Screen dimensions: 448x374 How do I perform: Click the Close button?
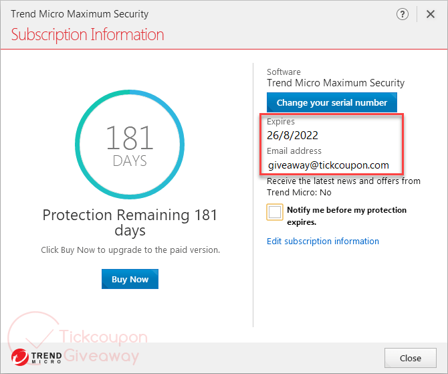click(x=411, y=358)
